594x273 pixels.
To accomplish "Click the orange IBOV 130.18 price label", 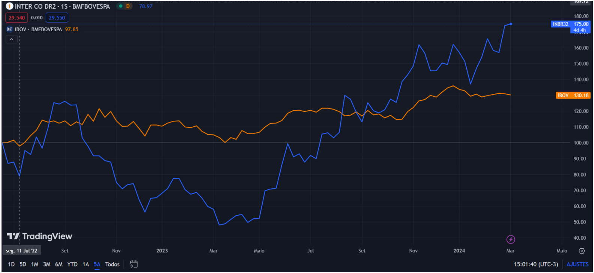I will pyautogui.click(x=573, y=95).
